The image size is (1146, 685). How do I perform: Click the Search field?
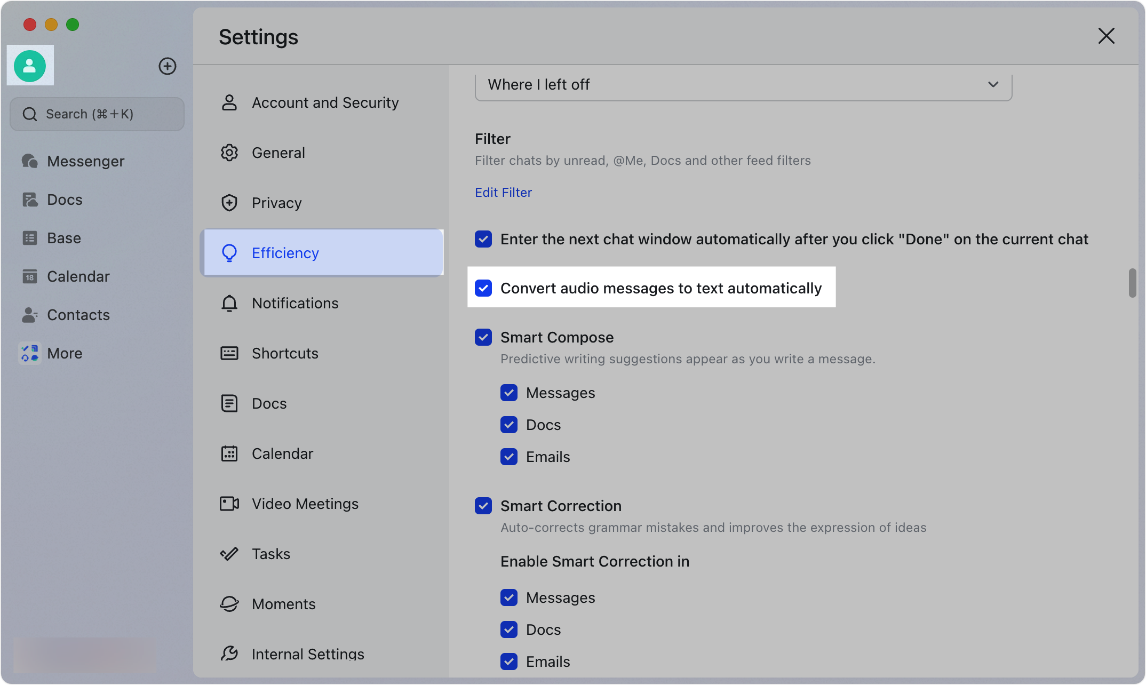click(97, 114)
